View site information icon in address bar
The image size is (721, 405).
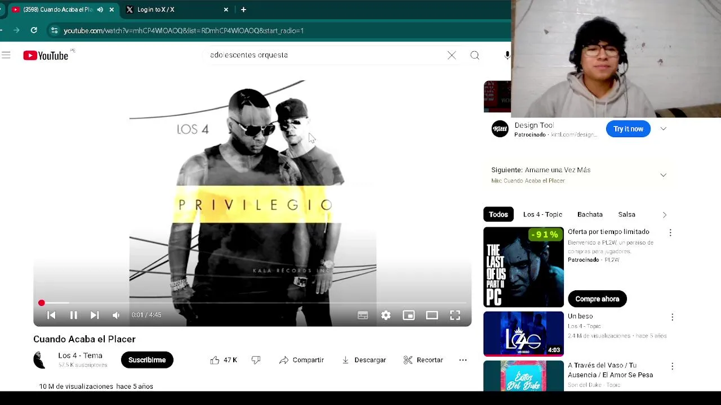pyautogui.click(x=54, y=30)
